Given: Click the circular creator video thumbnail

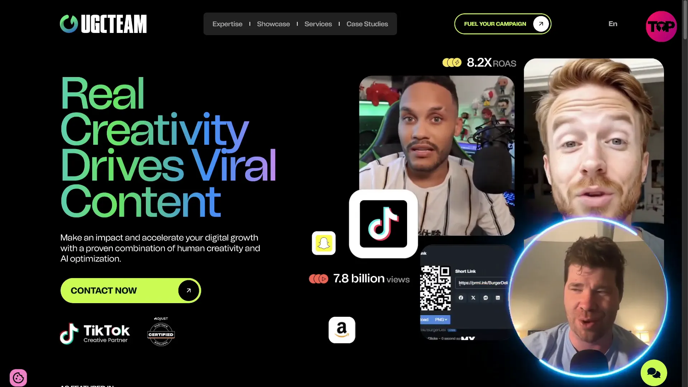Looking at the screenshot, I should [588, 297].
